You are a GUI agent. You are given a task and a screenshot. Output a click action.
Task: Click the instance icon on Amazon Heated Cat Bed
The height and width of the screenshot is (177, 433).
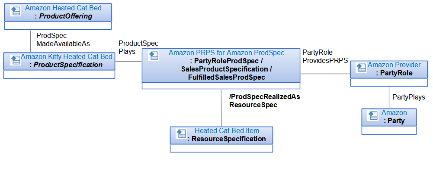(16, 11)
